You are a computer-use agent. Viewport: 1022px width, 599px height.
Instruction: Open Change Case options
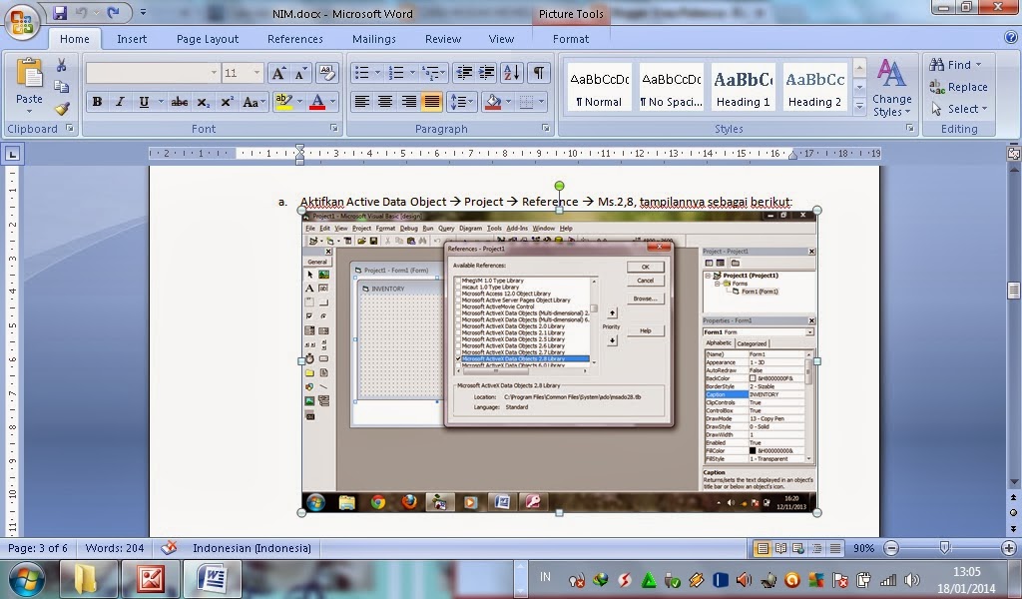click(253, 102)
